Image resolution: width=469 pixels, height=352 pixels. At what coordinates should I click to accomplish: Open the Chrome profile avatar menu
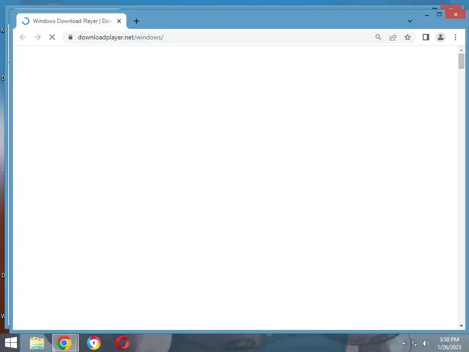coord(440,37)
